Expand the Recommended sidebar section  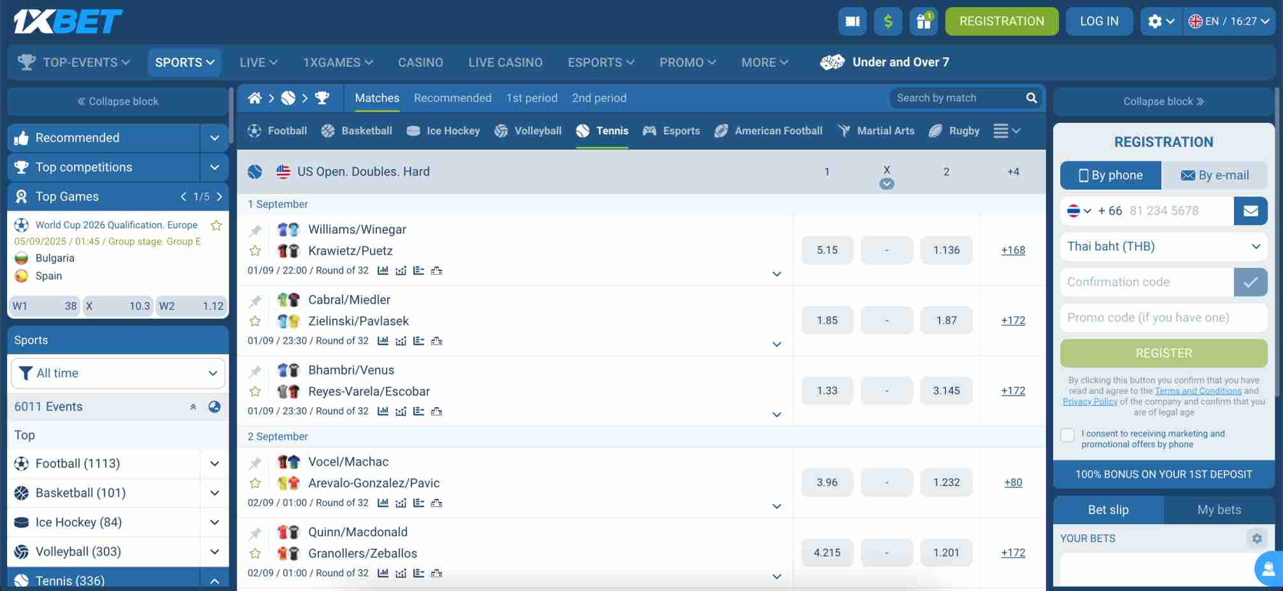[215, 138]
